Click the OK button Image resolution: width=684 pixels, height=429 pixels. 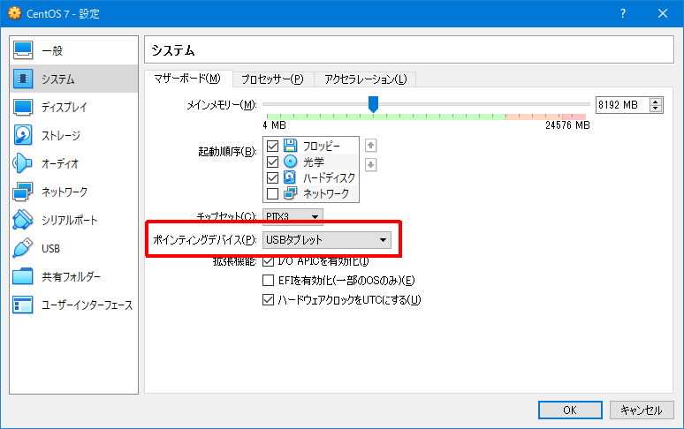coord(570,410)
